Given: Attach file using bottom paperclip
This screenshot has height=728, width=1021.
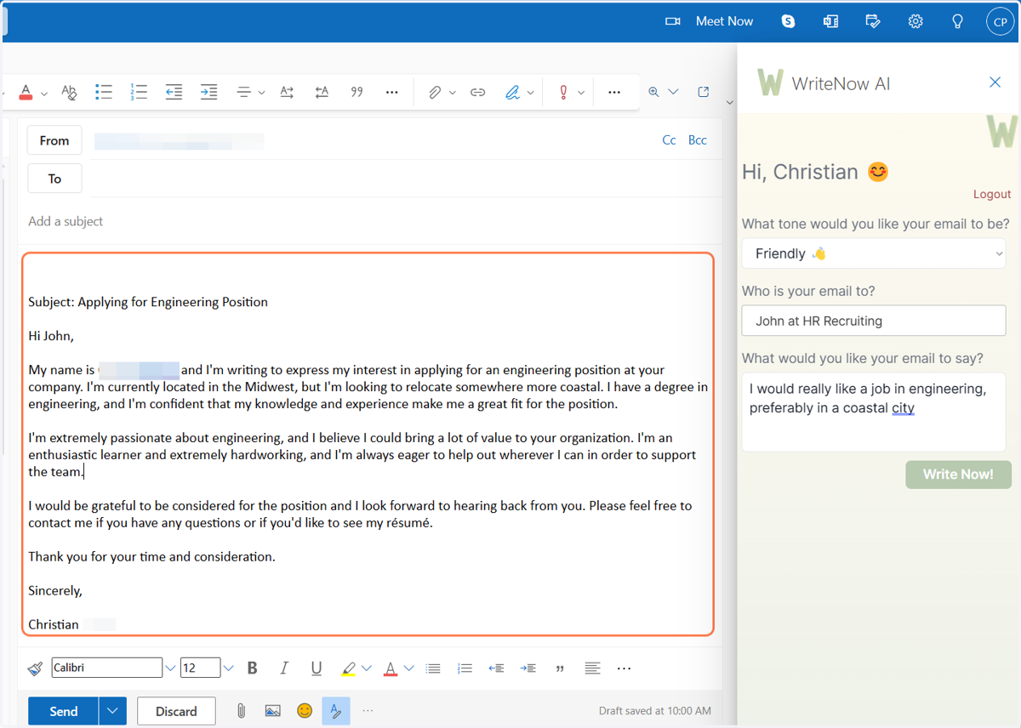Looking at the screenshot, I should pyautogui.click(x=241, y=711).
